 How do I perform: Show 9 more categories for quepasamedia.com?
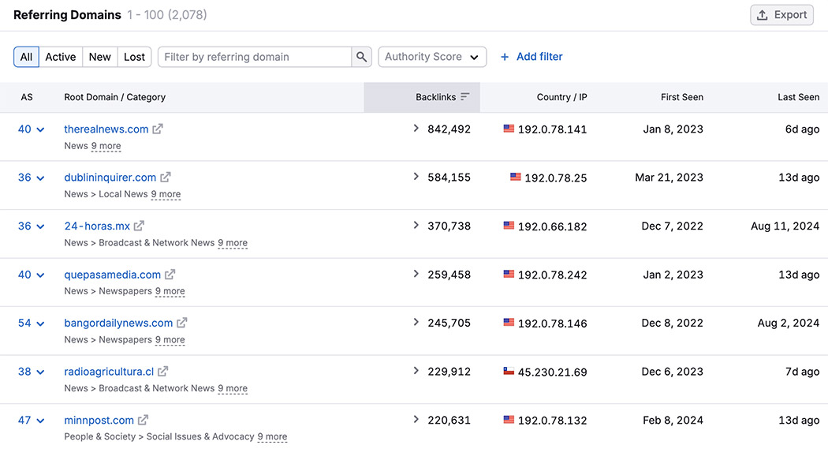pos(170,291)
